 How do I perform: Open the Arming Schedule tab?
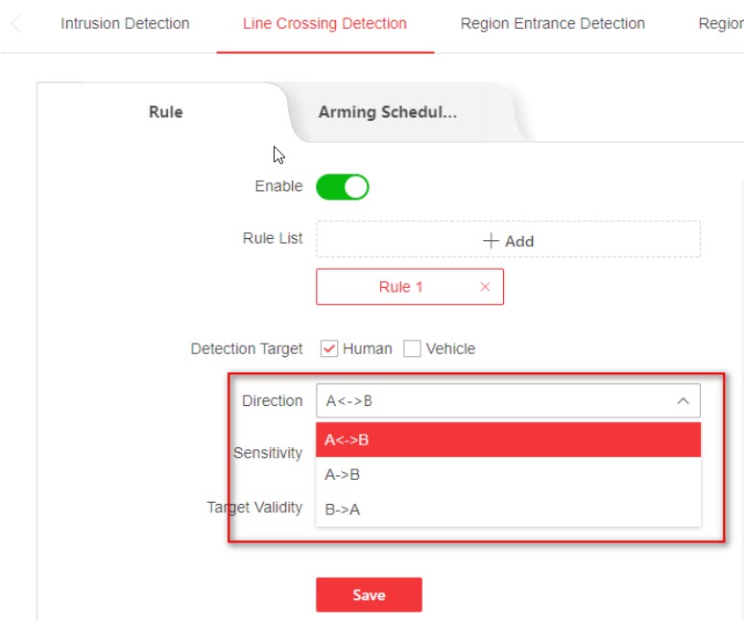[x=387, y=112]
